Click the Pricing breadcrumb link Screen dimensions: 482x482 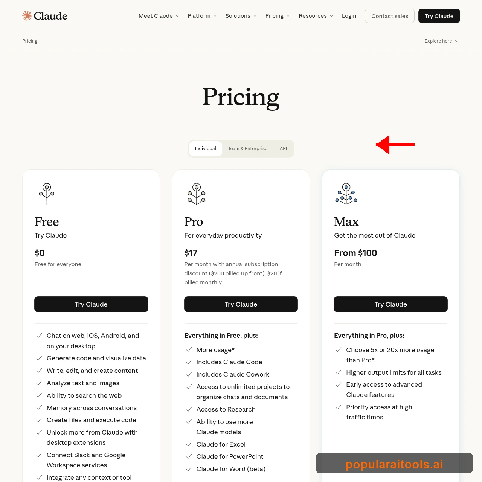point(30,41)
